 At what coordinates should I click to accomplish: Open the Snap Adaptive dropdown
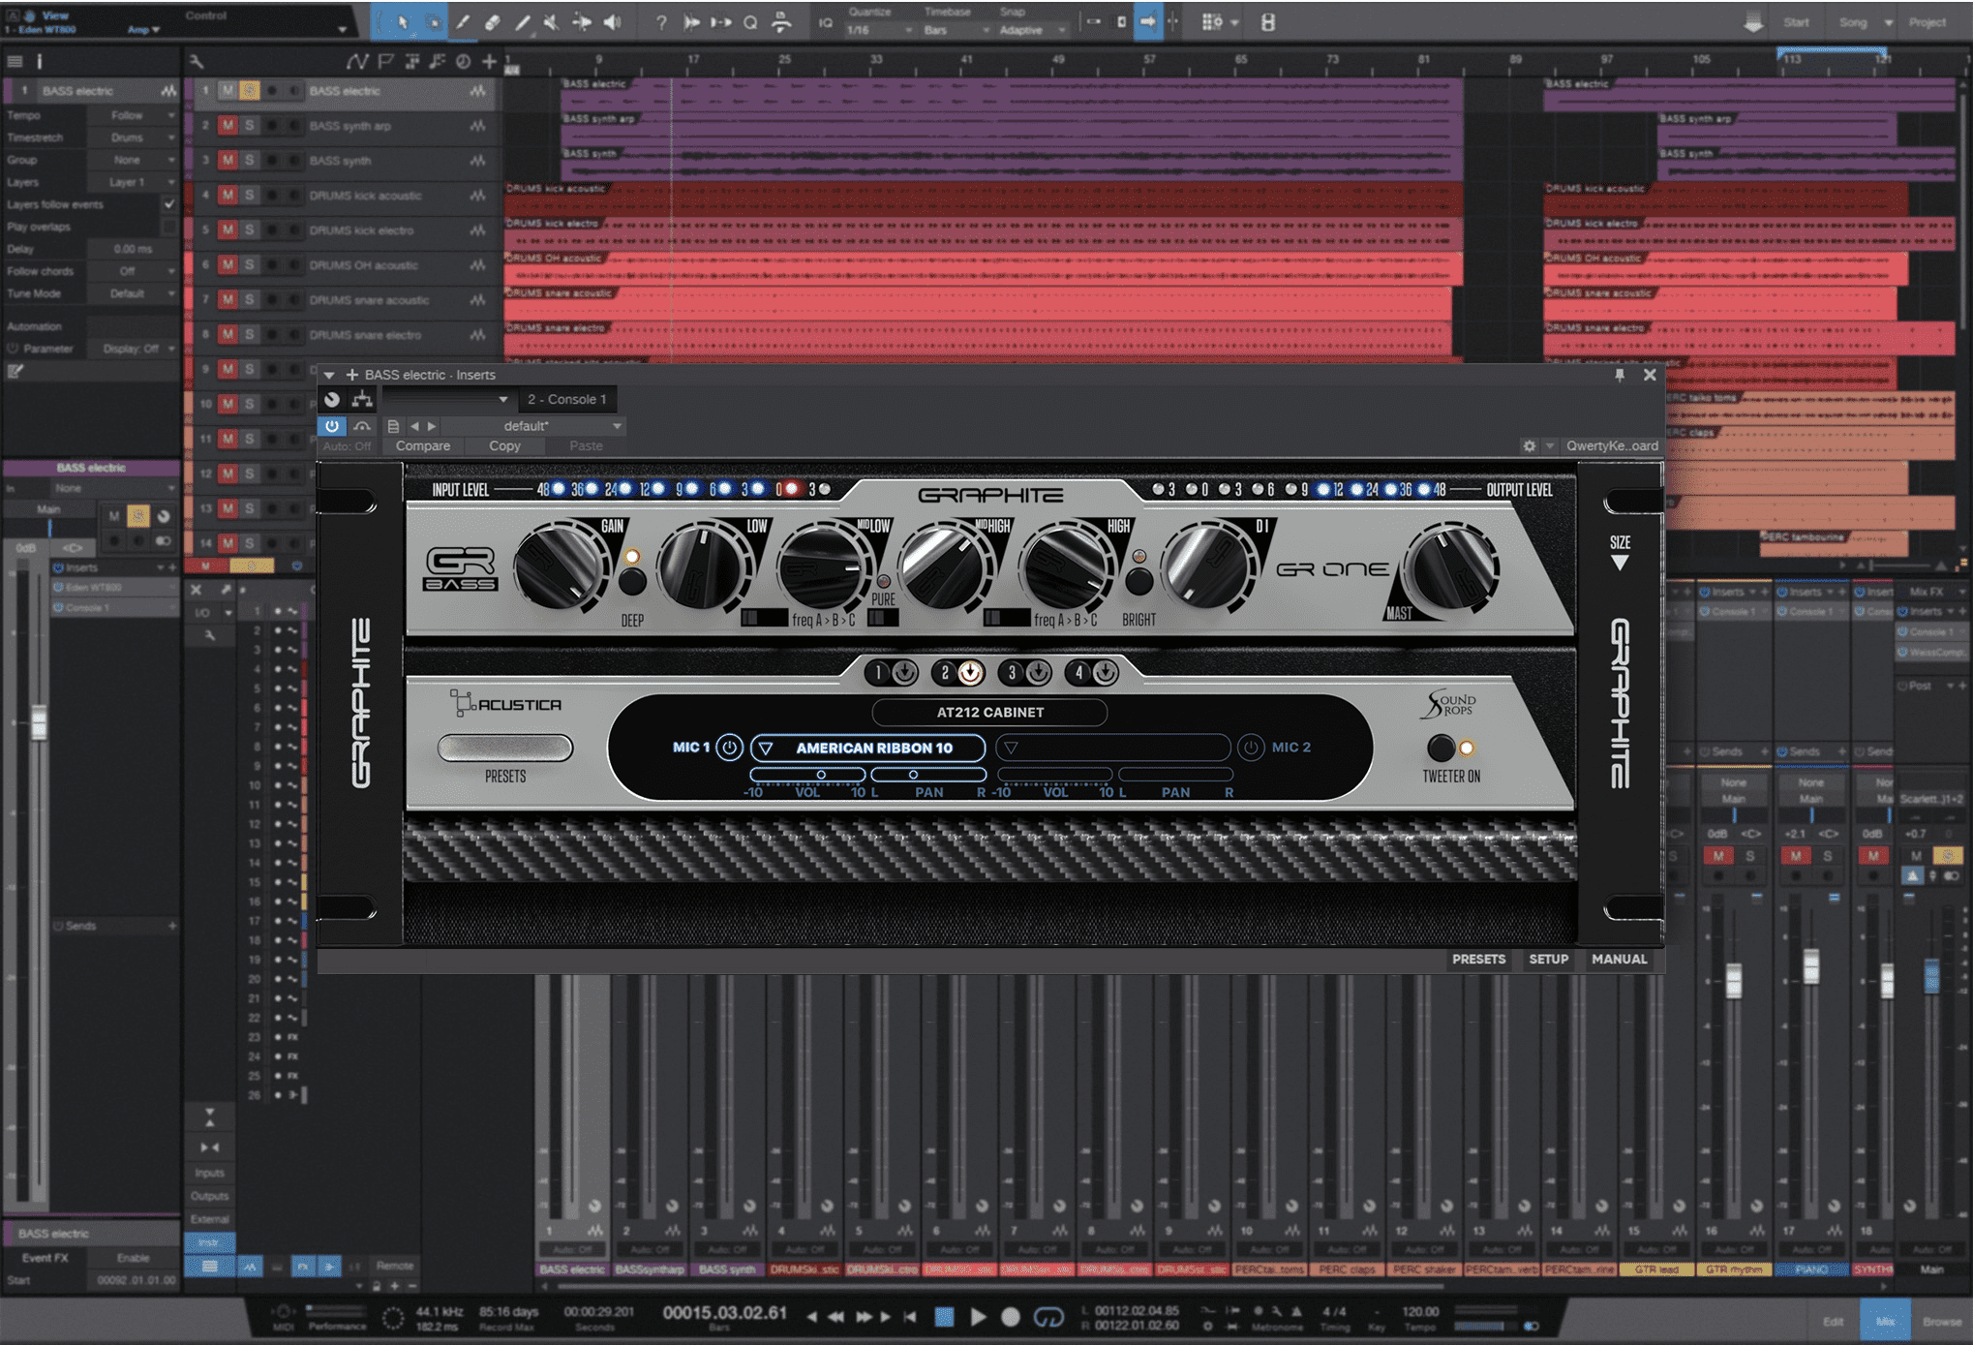click(x=1032, y=30)
